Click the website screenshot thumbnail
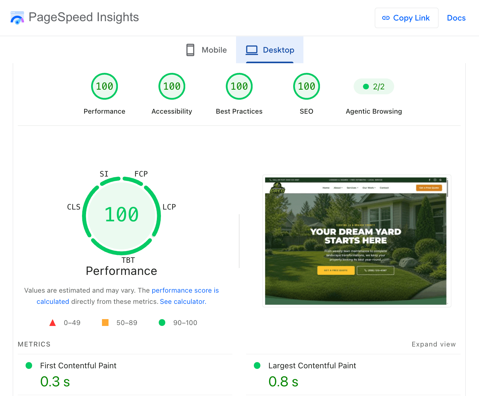This screenshot has width=479, height=396. [357, 241]
